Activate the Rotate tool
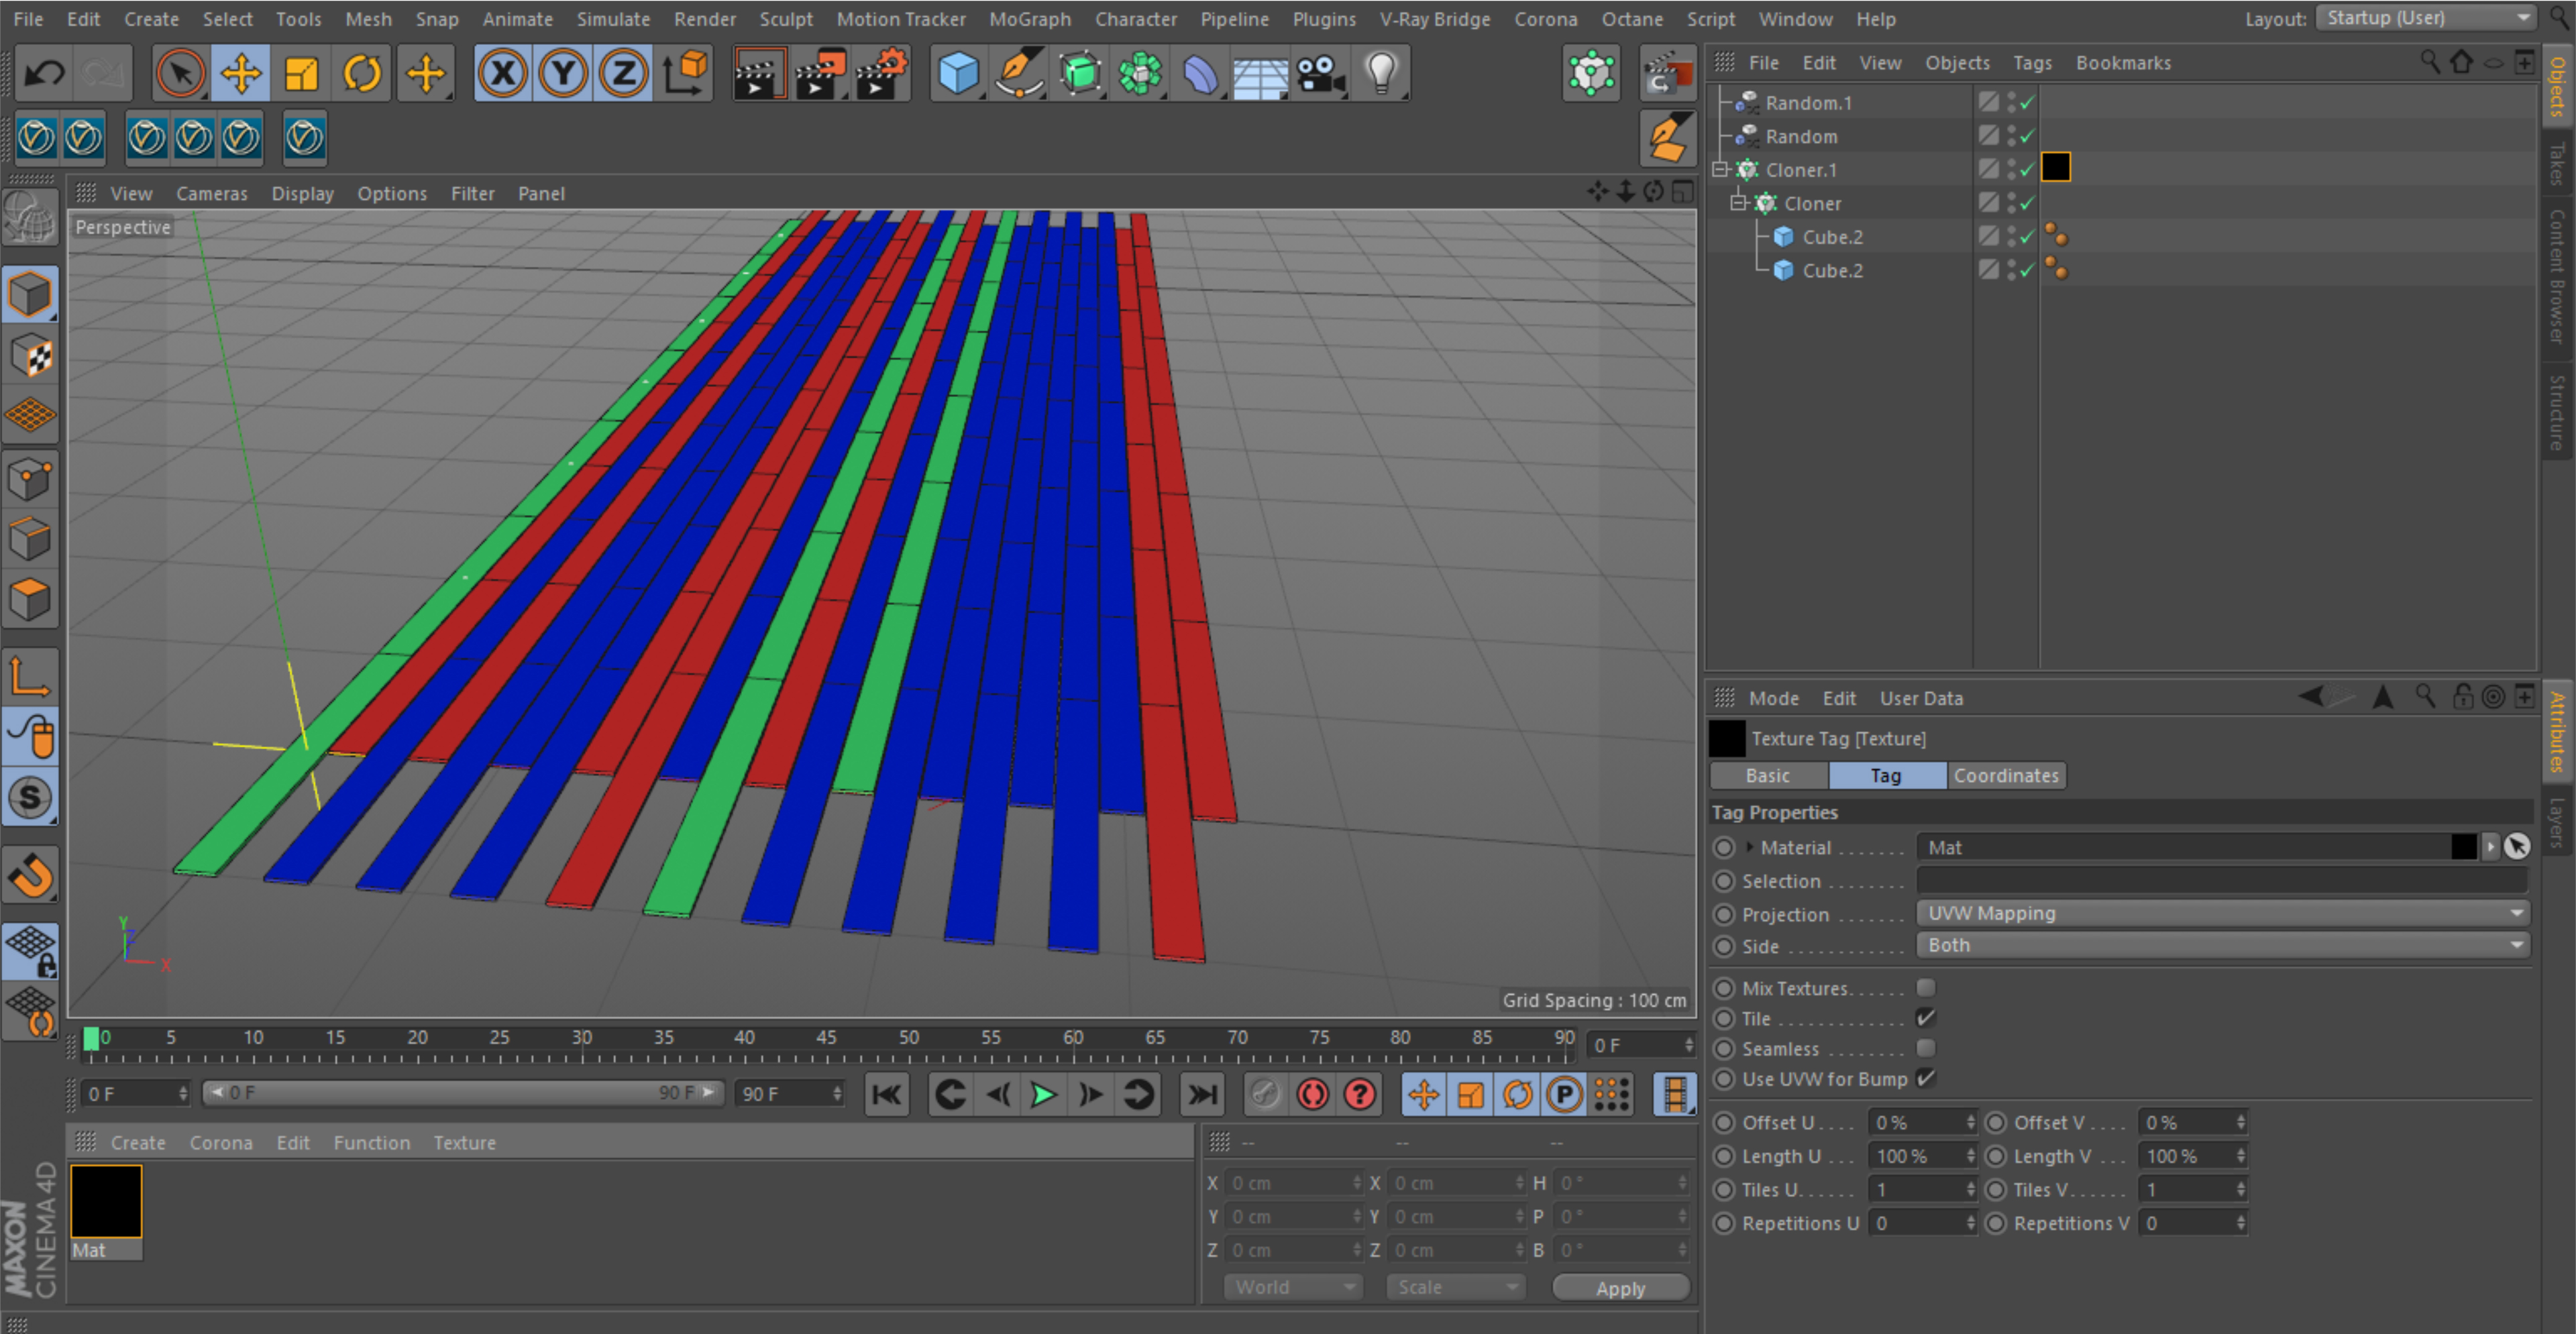Image resolution: width=2576 pixels, height=1334 pixels. click(362, 73)
